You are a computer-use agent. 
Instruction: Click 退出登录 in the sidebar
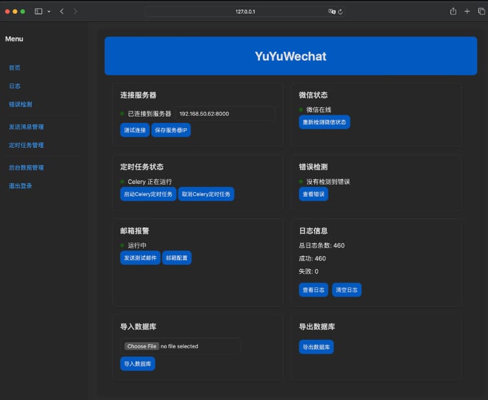pyautogui.click(x=21, y=186)
